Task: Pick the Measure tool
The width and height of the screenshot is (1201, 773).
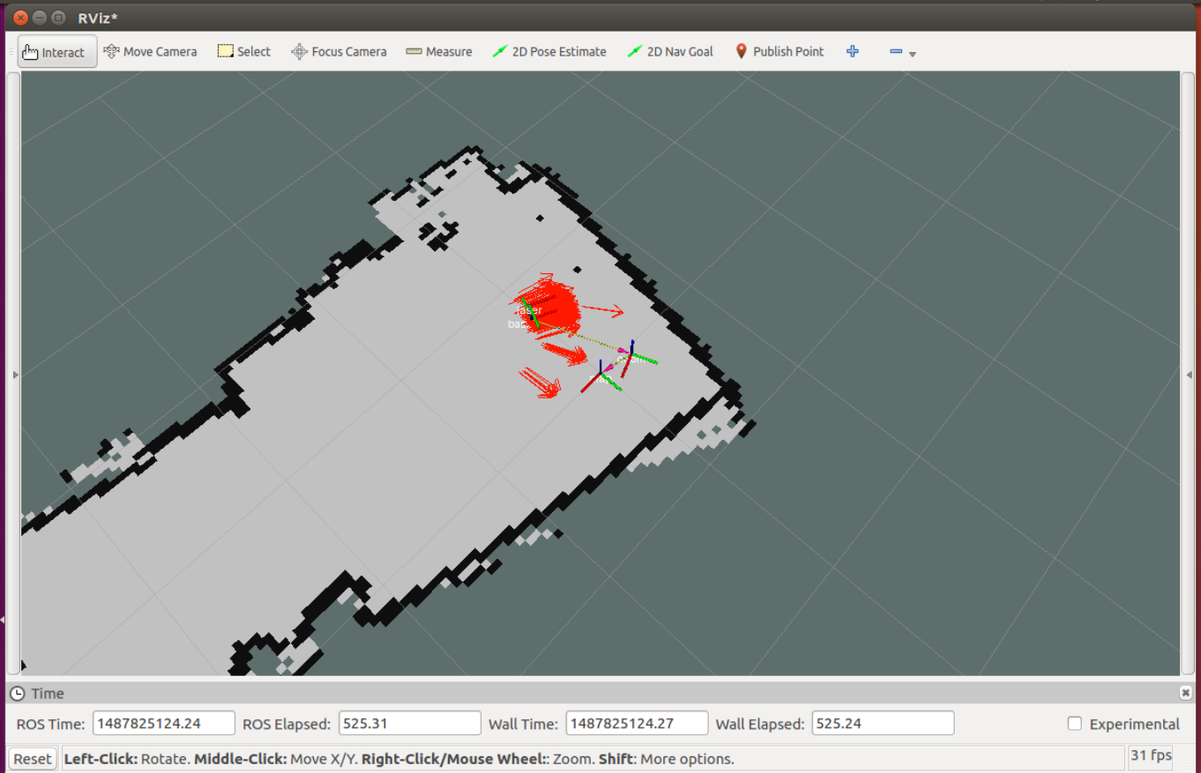Action: coord(439,52)
